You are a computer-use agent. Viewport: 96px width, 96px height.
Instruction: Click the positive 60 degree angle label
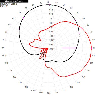88,25
